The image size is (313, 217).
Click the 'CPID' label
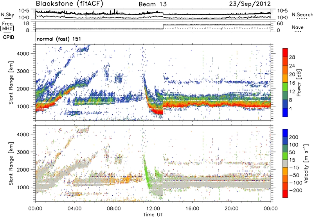click(x=9, y=37)
